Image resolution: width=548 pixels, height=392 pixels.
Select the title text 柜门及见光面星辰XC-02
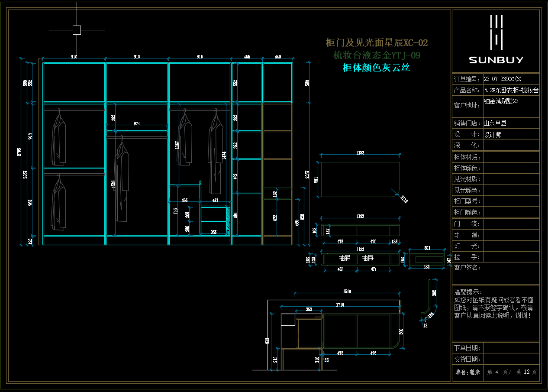pyautogui.click(x=377, y=42)
